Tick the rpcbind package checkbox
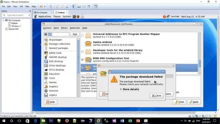The image size is (220, 124). coord(82,35)
